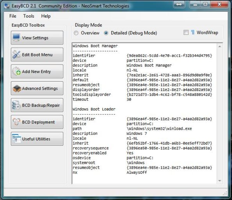Open the Help menu

coord(46,16)
